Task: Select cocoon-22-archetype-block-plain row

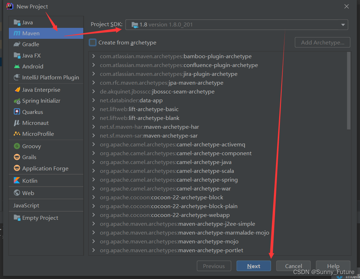Action: pyautogui.click(x=218, y=206)
